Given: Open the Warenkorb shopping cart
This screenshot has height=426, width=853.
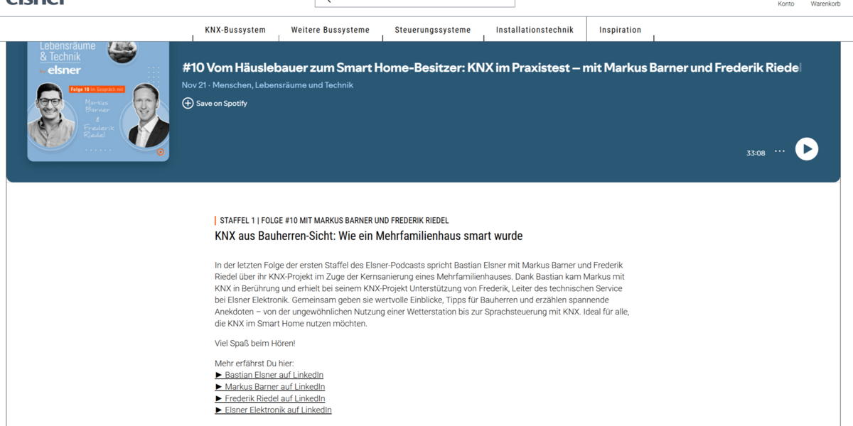Looking at the screenshot, I should pos(825,4).
